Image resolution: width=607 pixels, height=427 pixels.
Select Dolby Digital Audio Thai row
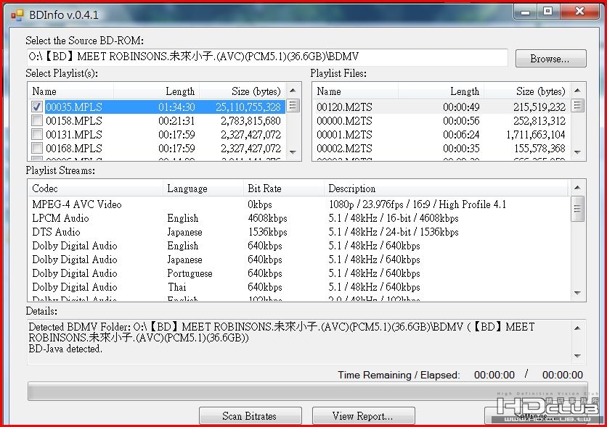[299, 287]
